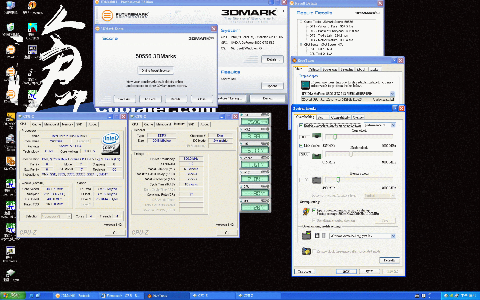Click the restore clock frequencies broom icon
The width and height of the screenshot is (480, 300).
pyautogui.click(x=306, y=251)
